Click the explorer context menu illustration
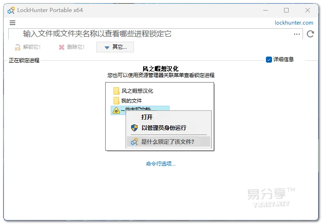Image resolution: width=322 pixels, height=224 pixels. (160, 116)
